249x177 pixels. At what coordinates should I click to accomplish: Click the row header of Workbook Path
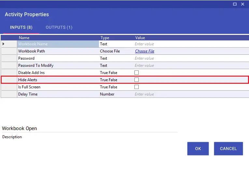pyautogui.click(x=9, y=51)
